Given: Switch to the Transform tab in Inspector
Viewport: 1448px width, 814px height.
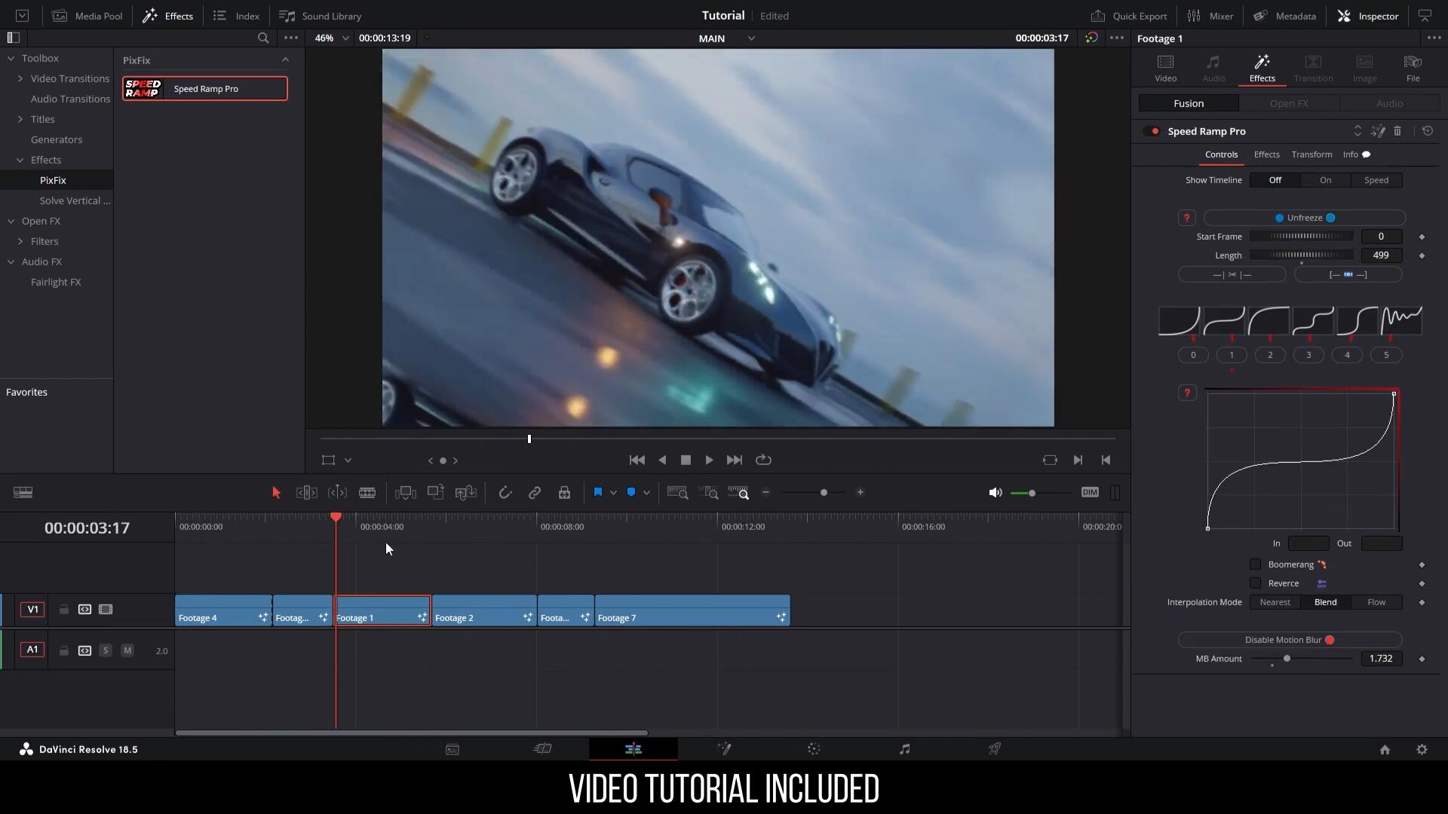Looking at the screenshot, I should pos(1311,155).
